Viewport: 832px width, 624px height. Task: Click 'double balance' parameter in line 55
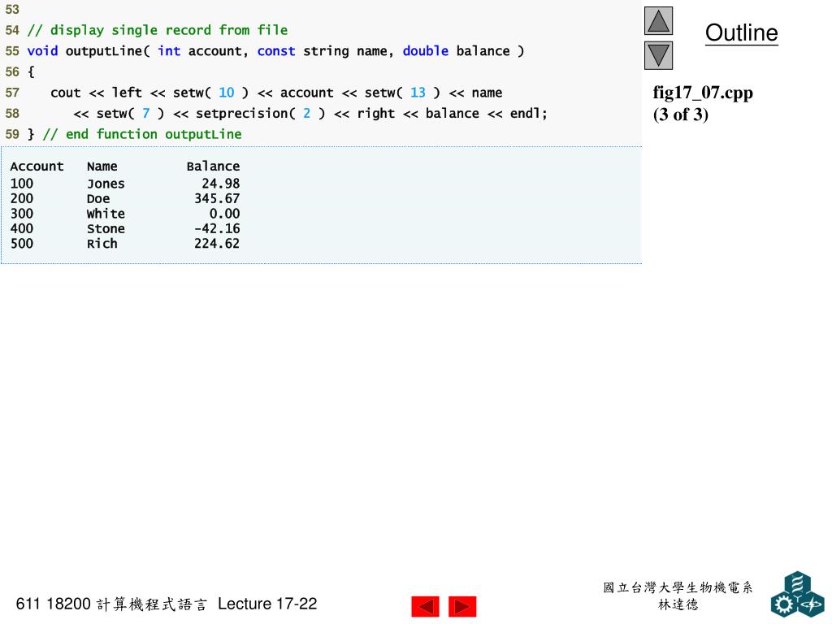tap(456, 51)
